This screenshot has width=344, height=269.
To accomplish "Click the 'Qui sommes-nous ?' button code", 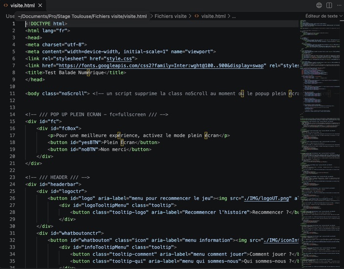I will [x=184, y=261].
